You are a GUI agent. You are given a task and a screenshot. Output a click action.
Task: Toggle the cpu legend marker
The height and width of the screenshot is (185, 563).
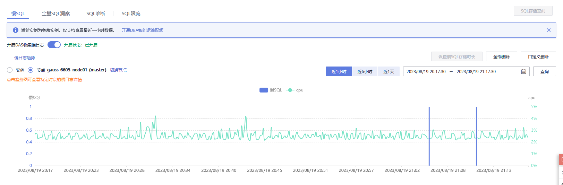click(290, 90)
